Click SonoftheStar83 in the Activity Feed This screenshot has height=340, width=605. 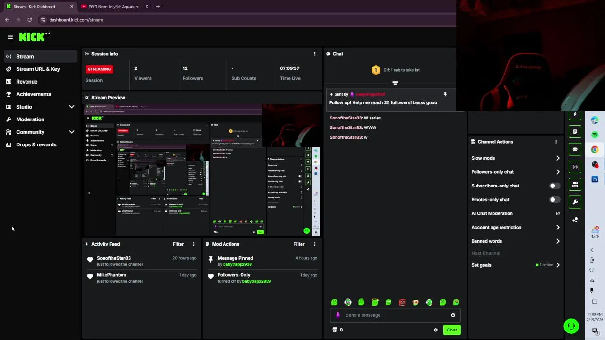pos(114,258)
